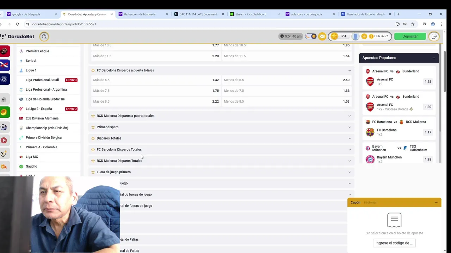
Task: Select Gaucho league
Action: coord(31,166)
